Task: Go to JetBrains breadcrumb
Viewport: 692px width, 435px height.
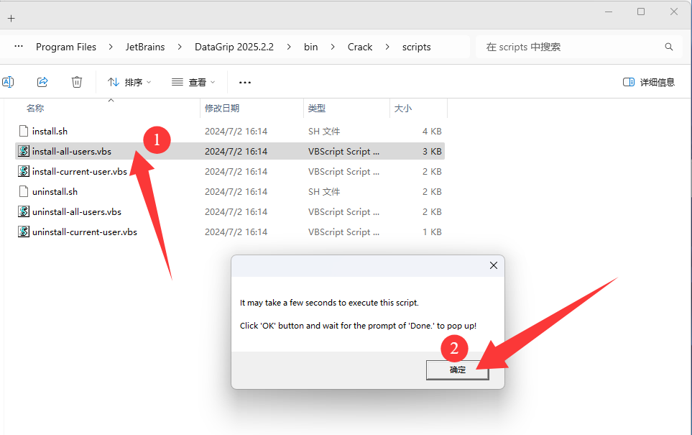Action: [x=145, y=47]
